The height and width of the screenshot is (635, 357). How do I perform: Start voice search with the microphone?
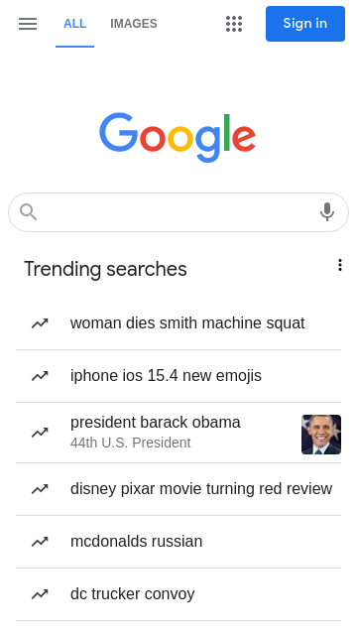(x=327, y=211)
